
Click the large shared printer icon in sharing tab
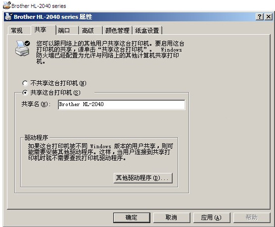tap(23, 48)
